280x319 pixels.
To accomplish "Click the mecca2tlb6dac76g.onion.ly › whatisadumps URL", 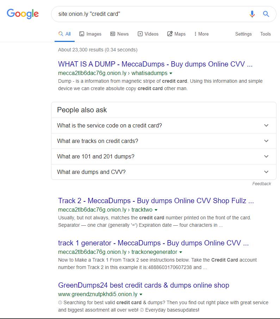I will click(113, 73).
